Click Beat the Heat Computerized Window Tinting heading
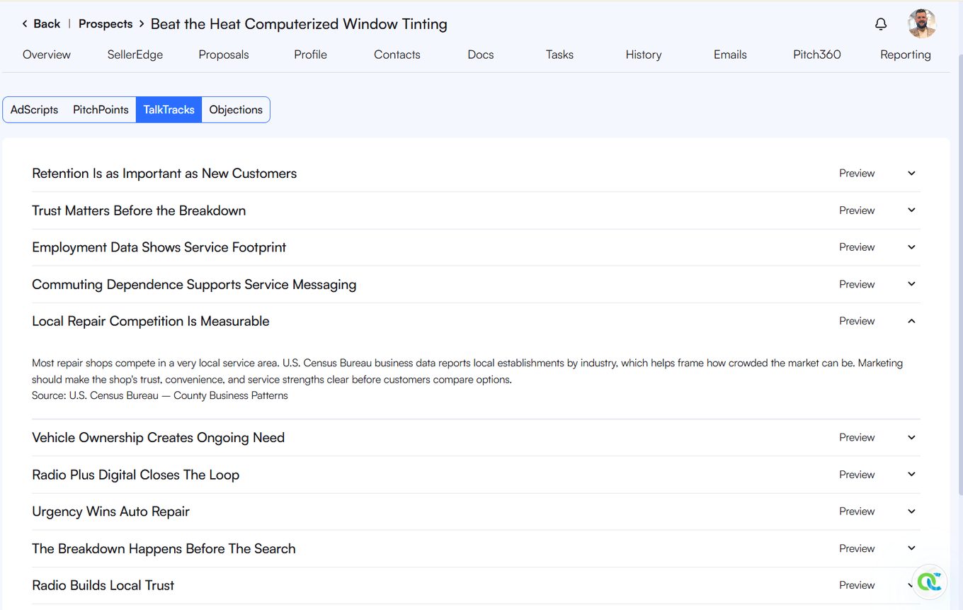 299,24
